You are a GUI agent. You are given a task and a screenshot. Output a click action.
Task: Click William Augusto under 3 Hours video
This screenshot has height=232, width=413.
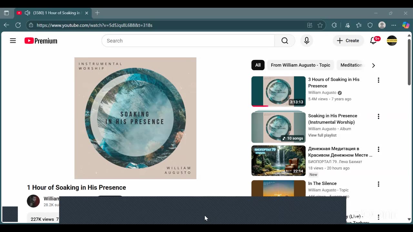coord(322,92)
